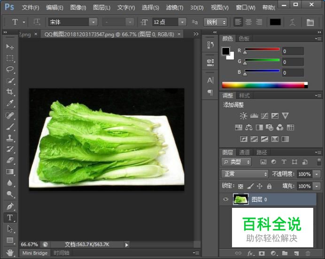The image size is (325, 259).
Task: Select the Crop tool
Action: 10,91
